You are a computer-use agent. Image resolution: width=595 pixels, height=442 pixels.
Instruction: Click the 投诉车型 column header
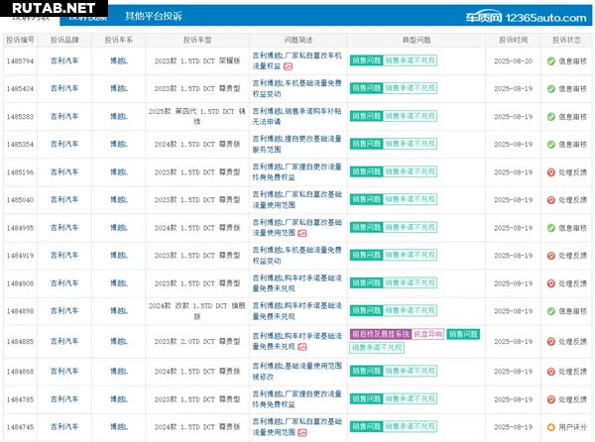[197, 40]
